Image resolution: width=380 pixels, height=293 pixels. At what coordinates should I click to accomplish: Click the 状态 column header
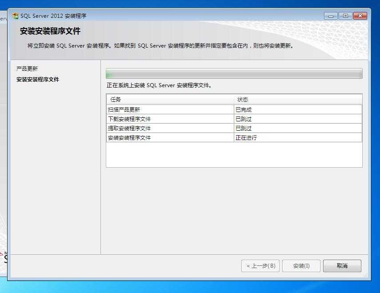tap(298, 99)
